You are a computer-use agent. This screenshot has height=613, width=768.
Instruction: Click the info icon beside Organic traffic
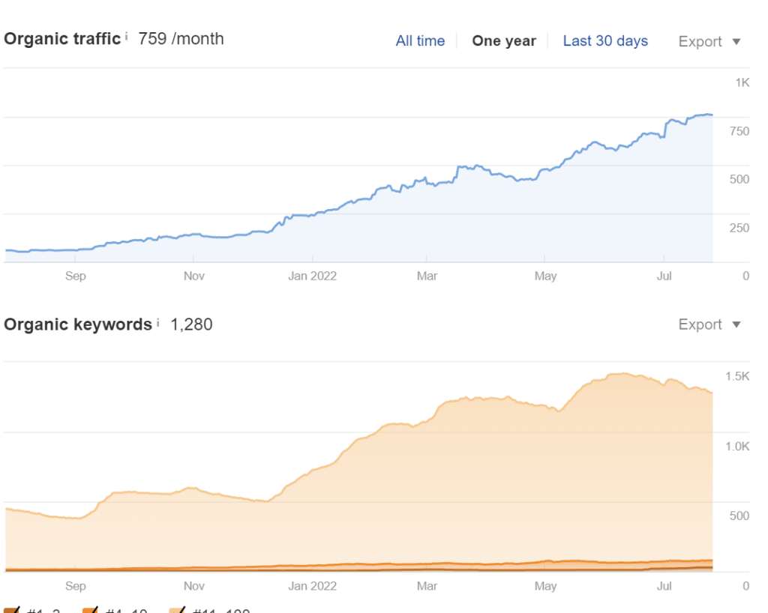126,36
